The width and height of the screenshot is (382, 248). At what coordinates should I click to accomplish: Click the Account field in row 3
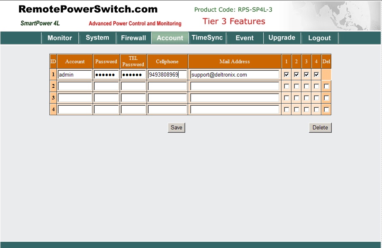75,98
